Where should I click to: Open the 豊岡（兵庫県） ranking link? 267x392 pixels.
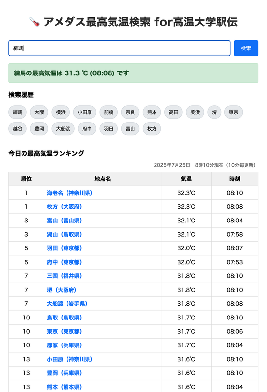pos(65,373)
